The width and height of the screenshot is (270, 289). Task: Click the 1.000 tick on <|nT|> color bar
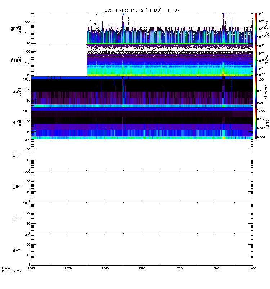tap(261, 110)
